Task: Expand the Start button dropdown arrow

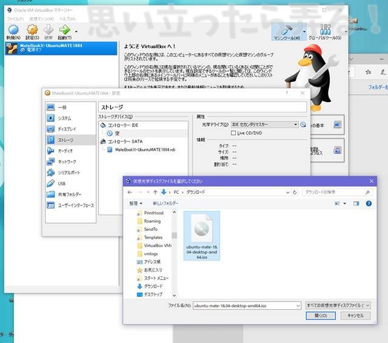Action: click(76, 32)
